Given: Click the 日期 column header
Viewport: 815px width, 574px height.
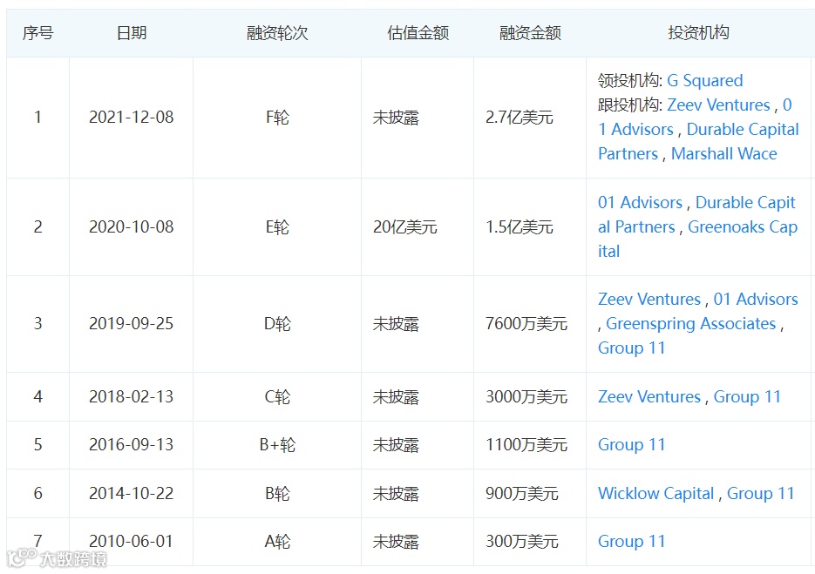Looking at the screenshot, I should (x=131, y=33).
